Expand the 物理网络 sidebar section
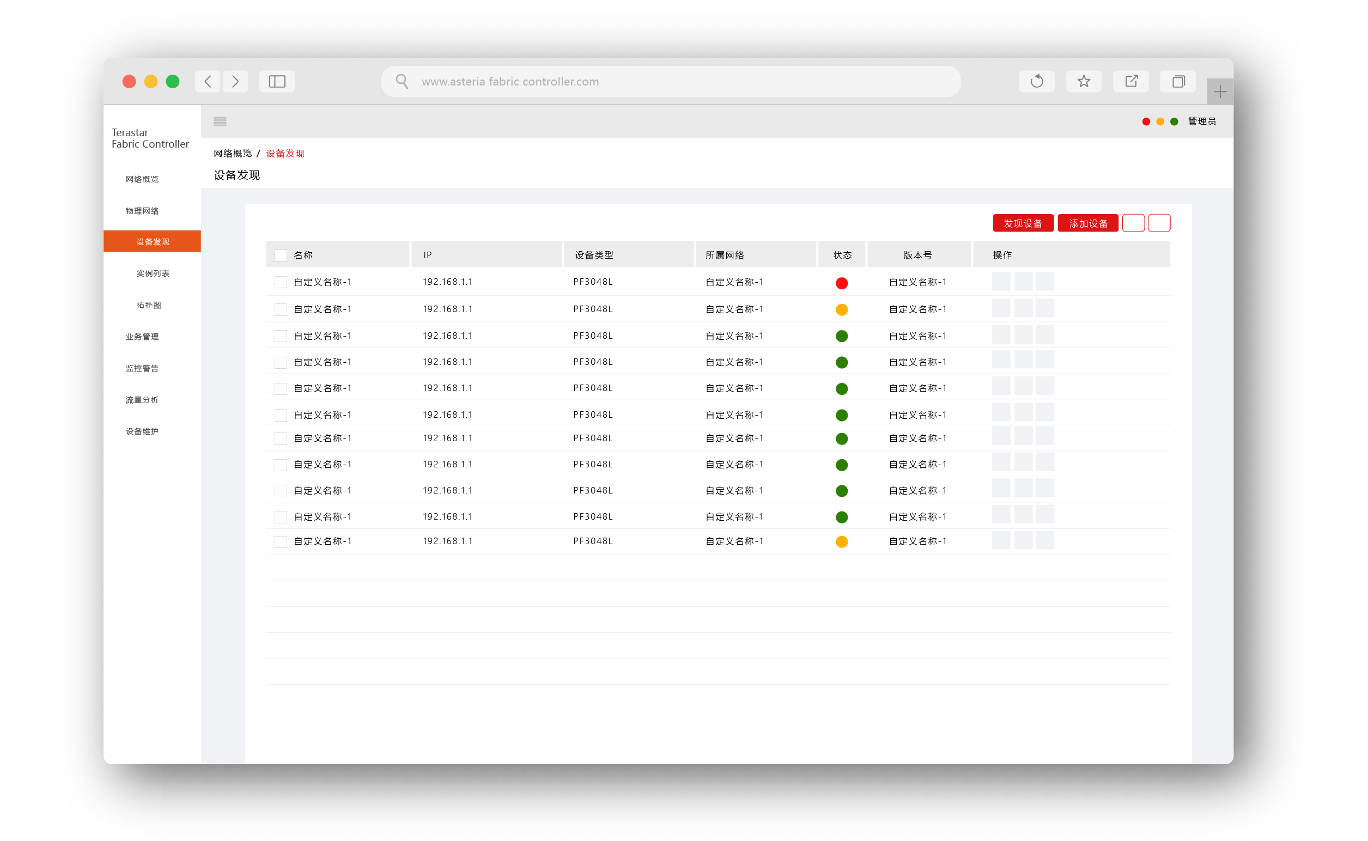This screenshot has height=841, width=1368. [x=142, y=211]
